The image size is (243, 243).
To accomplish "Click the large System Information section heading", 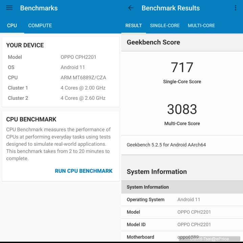I will [157, 172].
